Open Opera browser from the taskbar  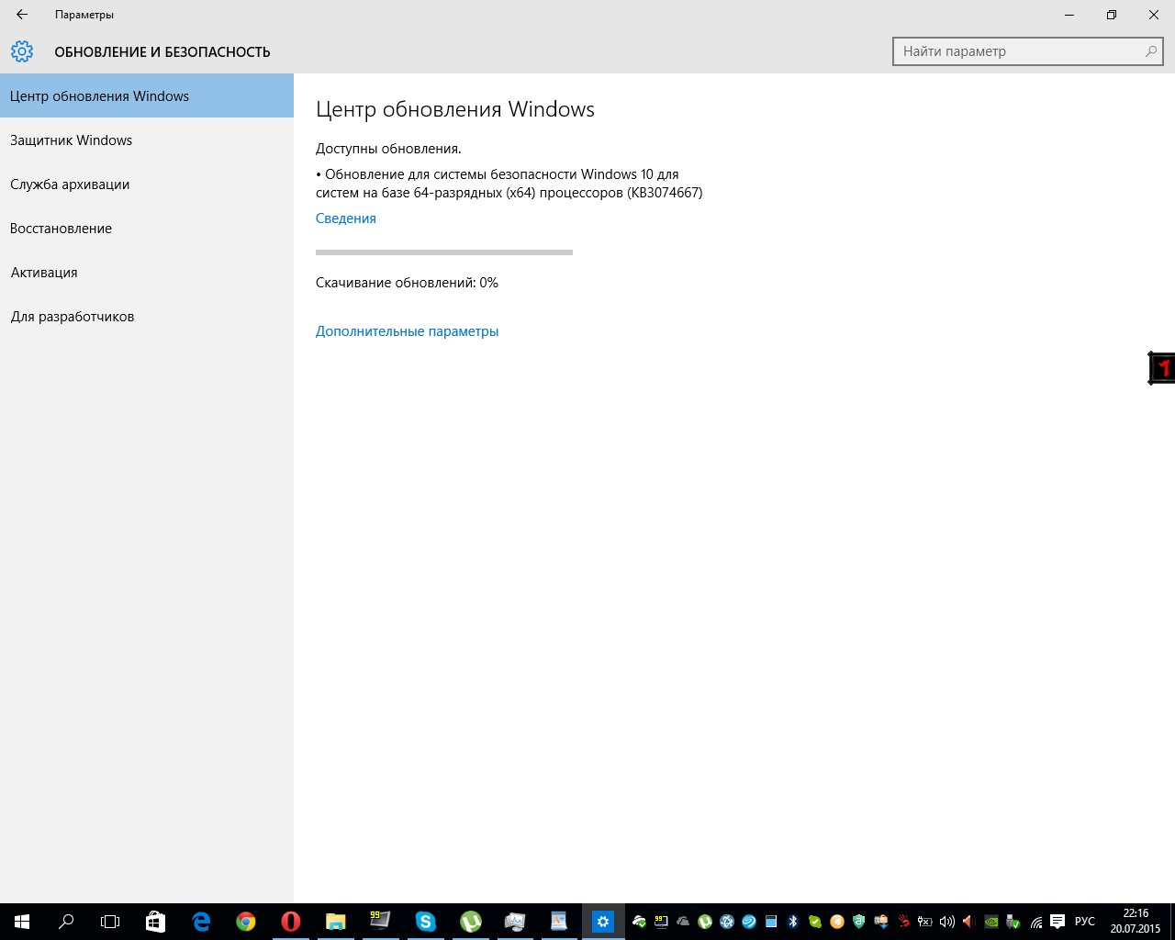290,922
